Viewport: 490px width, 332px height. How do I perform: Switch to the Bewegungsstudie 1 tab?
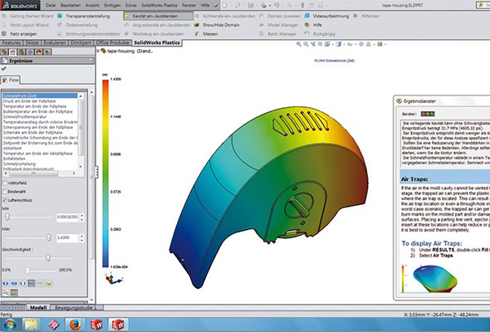76,308
